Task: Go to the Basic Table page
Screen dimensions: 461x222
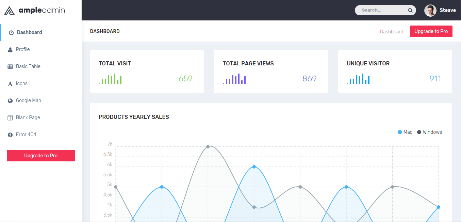Action: [41, 66]
